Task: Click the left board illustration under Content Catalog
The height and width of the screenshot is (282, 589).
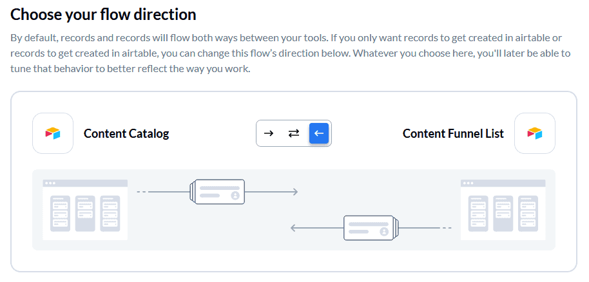Action: click(85, 209)
